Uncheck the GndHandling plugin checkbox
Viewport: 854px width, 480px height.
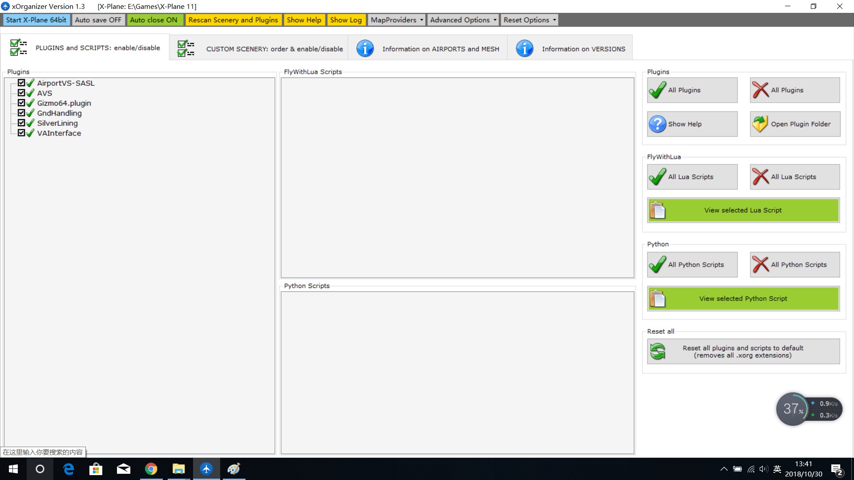pos(21,113)
